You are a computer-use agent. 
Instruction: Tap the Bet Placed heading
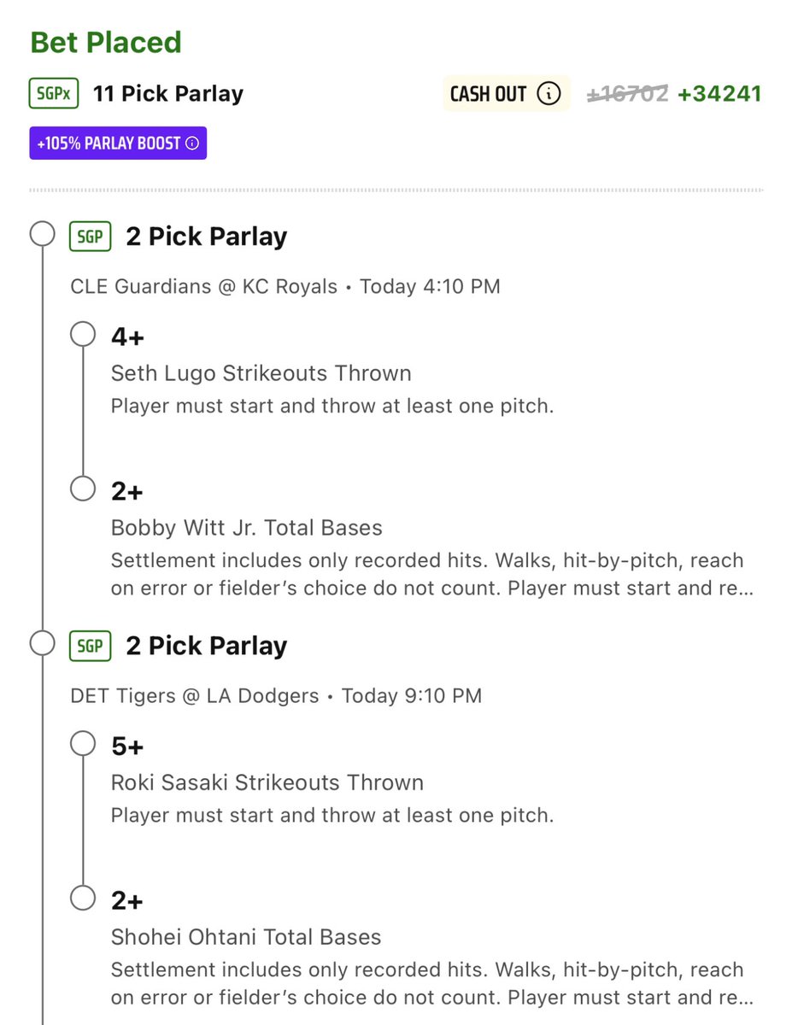tap(106, 43)
